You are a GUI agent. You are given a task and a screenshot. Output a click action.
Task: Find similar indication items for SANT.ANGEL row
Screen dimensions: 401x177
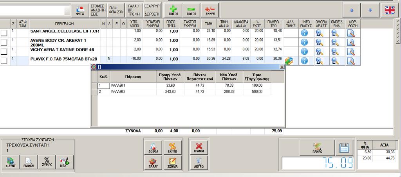(335, 33)
